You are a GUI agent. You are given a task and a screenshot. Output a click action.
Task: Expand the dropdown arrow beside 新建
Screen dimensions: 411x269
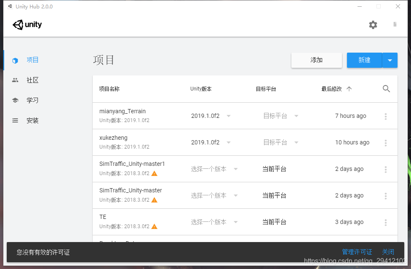(390, 60)
